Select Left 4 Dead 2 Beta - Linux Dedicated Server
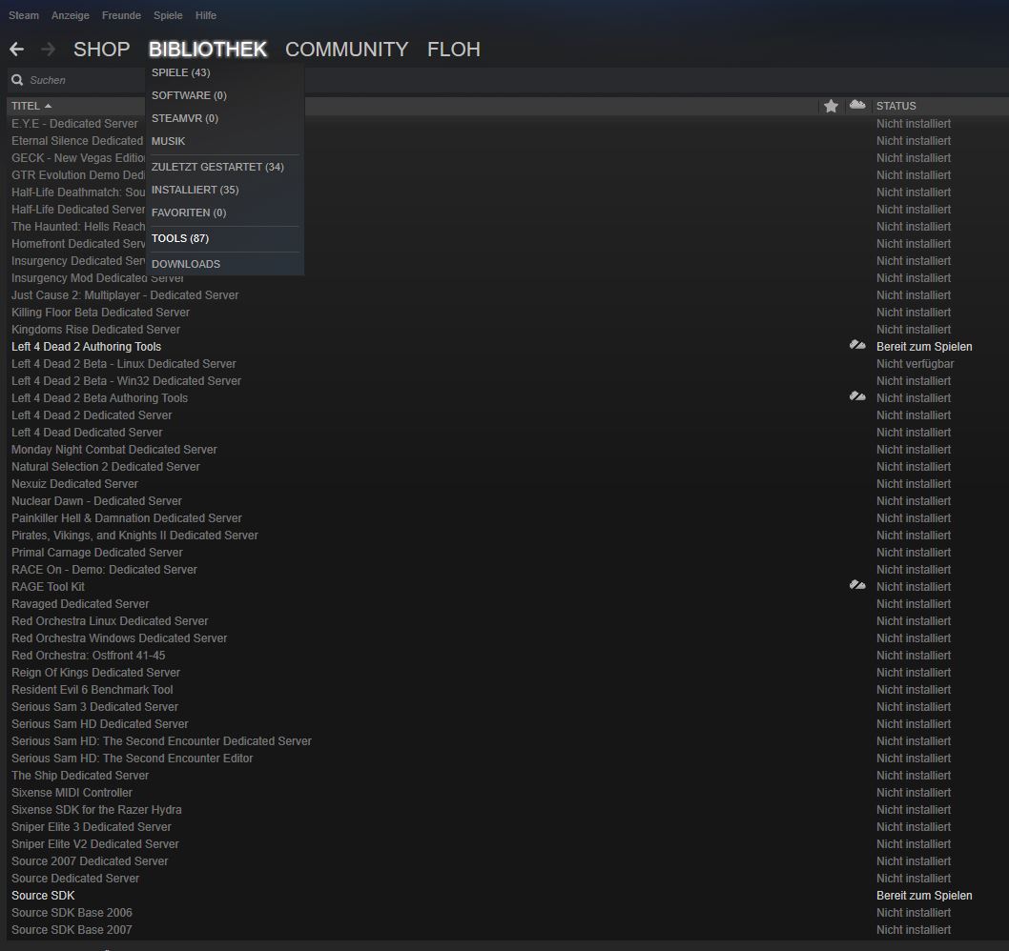Image resolution: width=1009 pixels, height=951 pixels. click(124, 364)
